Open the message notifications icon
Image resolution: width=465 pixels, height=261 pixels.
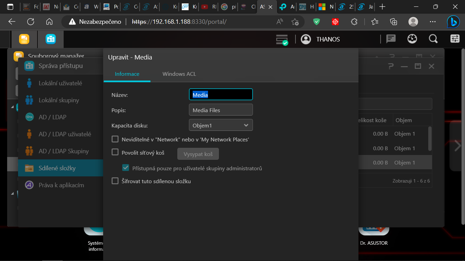point(391,39)
